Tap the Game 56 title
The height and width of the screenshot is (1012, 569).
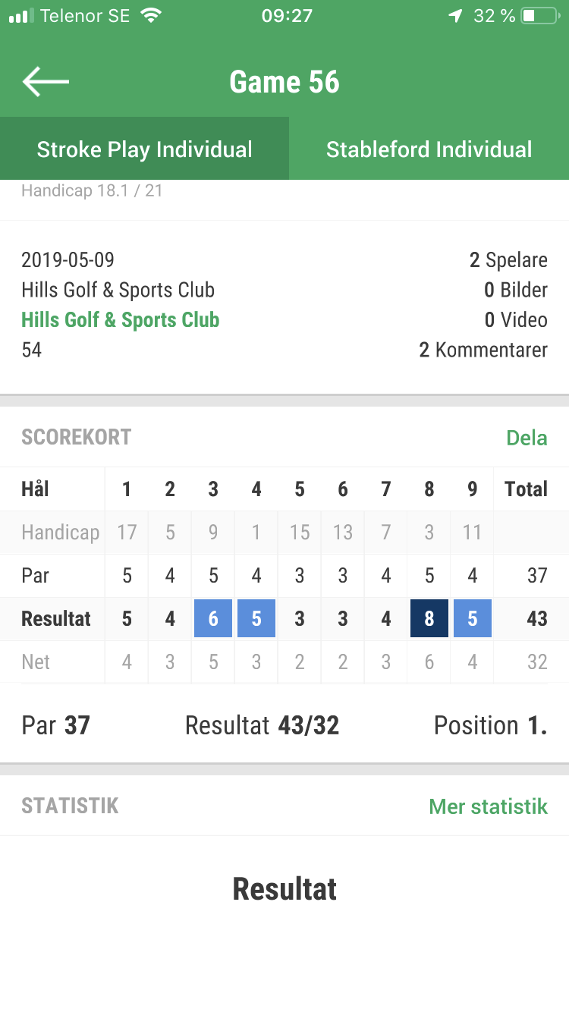pos(284,82)
